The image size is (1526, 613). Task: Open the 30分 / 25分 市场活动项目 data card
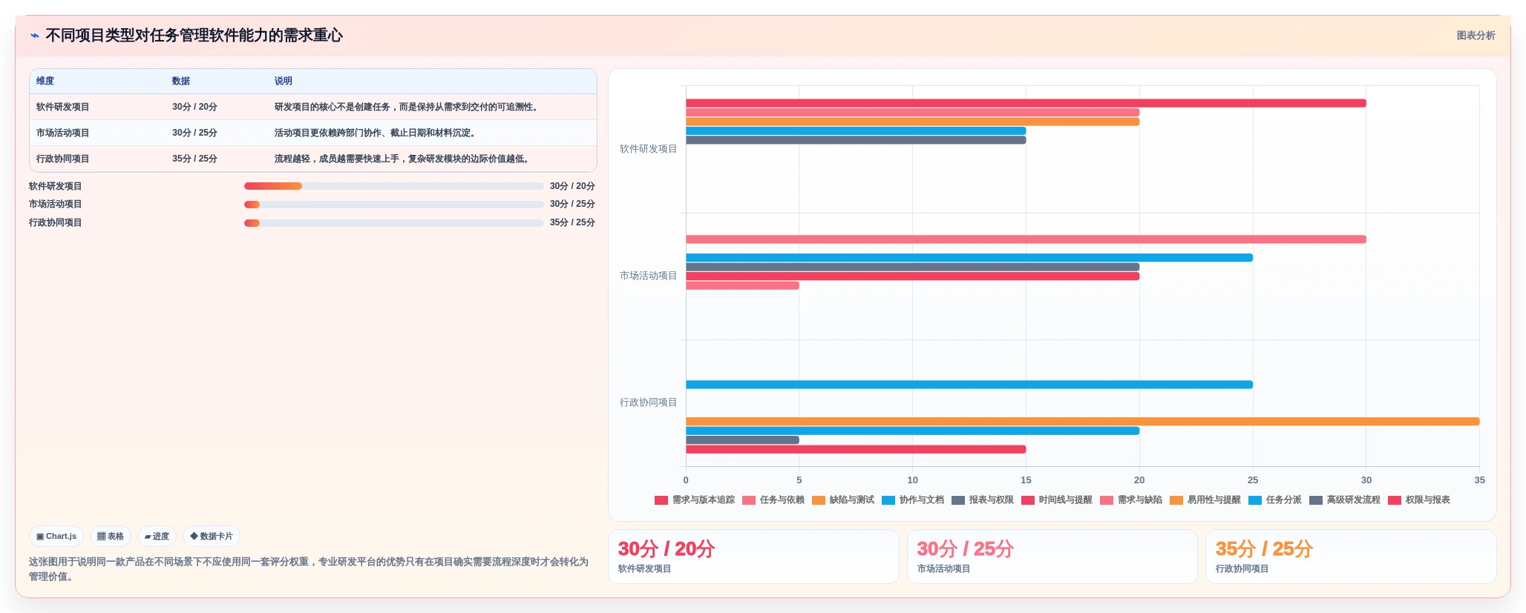[1052, 557]
